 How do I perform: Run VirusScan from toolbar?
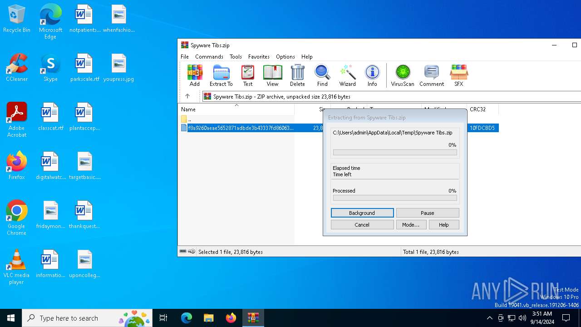point(403,75)
